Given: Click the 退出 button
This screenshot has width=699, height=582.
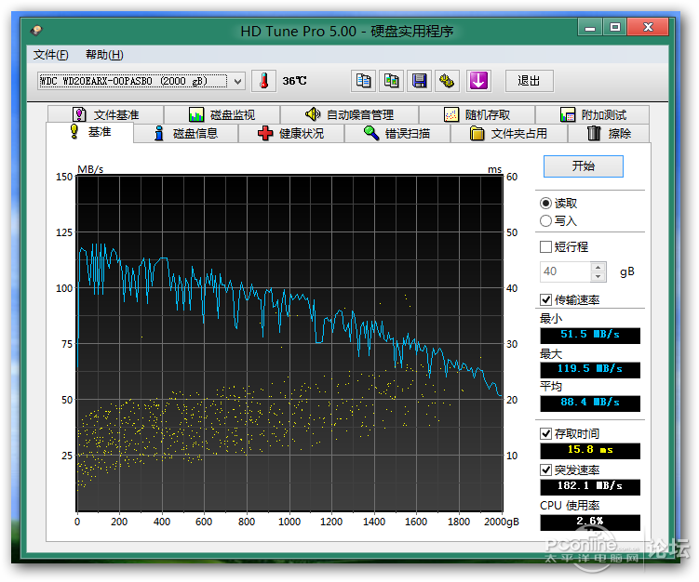Looking at the screenshot, I should pos(529,81).
